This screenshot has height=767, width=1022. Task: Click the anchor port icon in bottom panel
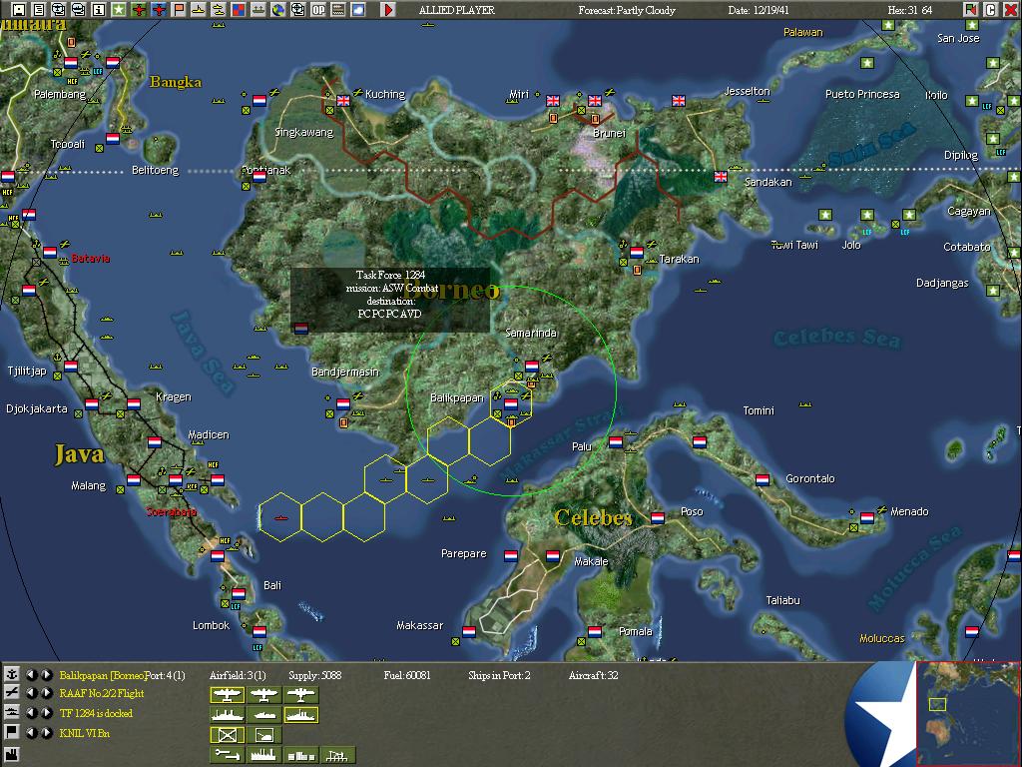[x=11, y=674]
